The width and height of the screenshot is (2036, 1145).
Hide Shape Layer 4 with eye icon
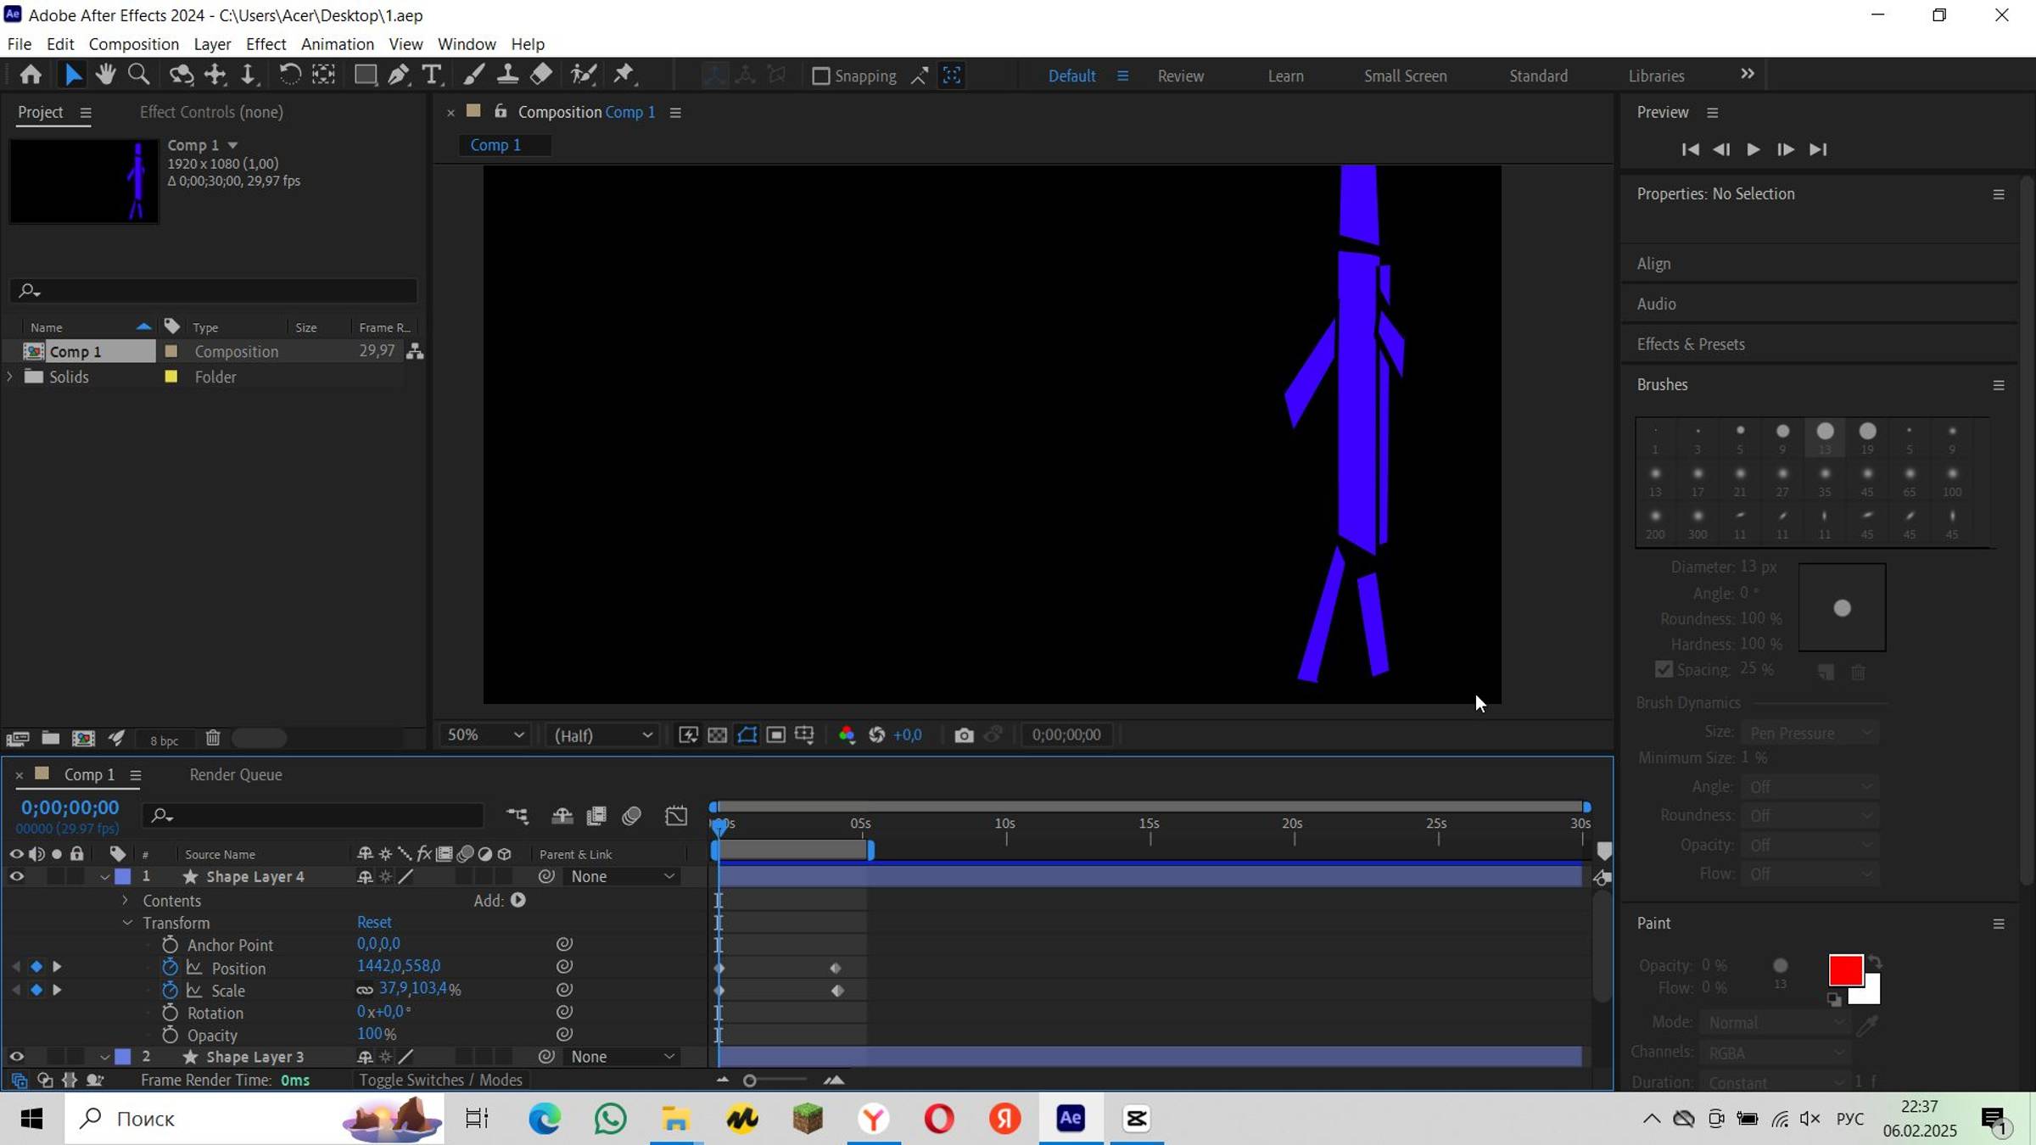[16, 877]
